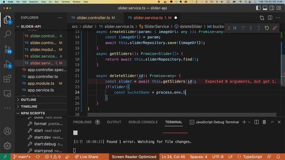Step over in debug toolbar
Viewport: 285px width, 160px height.
click(243, 28)
